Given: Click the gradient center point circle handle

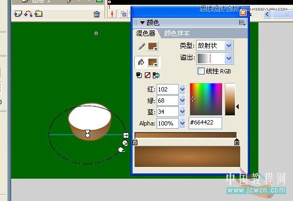Looking at the screenshot, I should click(87, 135).
